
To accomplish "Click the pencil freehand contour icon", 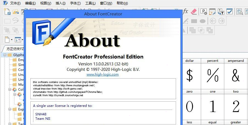I will [x=186, y=21].
